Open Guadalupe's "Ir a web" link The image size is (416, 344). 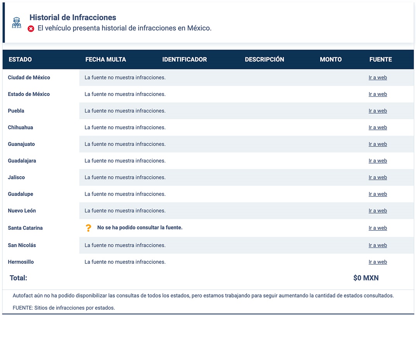coord(378,194)
